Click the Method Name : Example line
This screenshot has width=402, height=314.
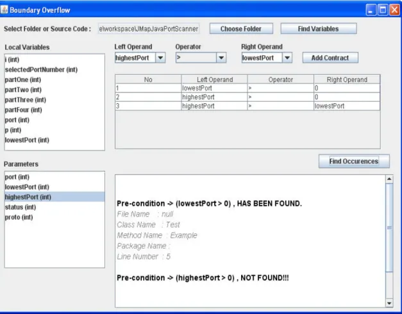click(157, 235)
